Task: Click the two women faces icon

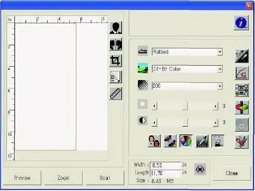Action: click(x=154, y=141)
